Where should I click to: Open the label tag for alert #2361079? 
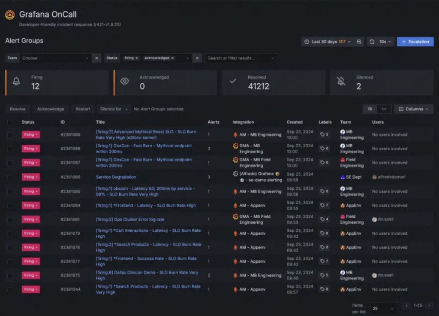point(324,233)
